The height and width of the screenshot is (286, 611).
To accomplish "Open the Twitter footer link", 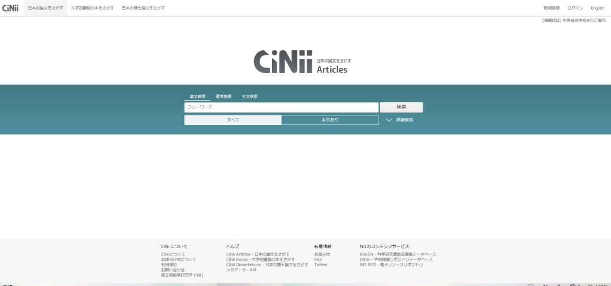I will [321, 265].
